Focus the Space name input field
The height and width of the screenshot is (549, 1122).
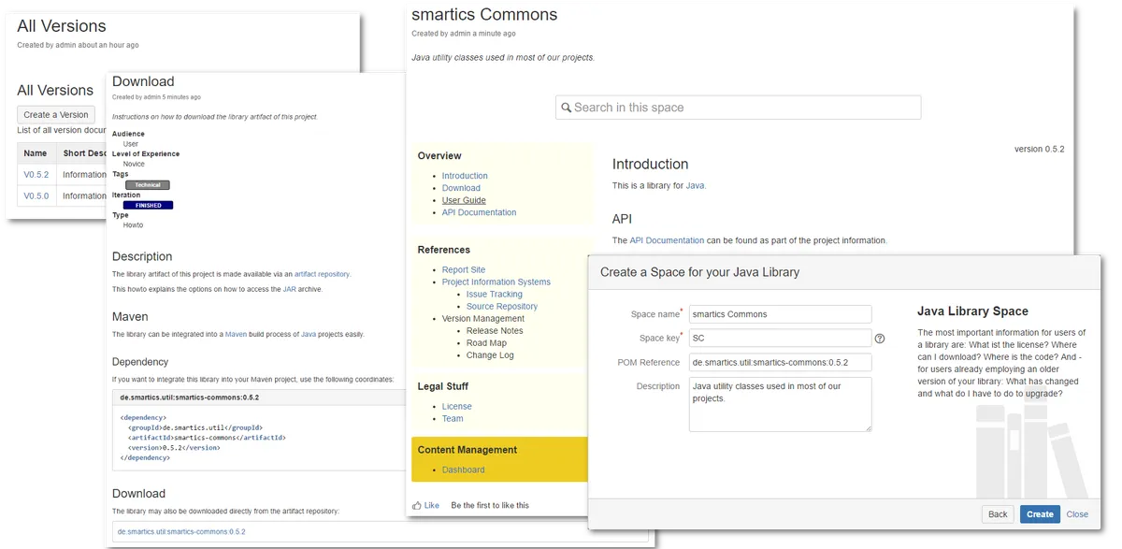pos(780,314)
